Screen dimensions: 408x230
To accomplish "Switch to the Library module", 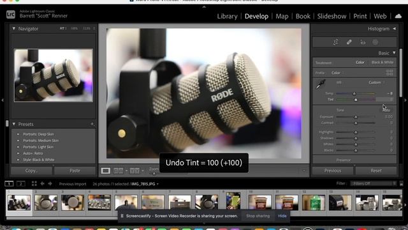I will [x=227, y=16].
